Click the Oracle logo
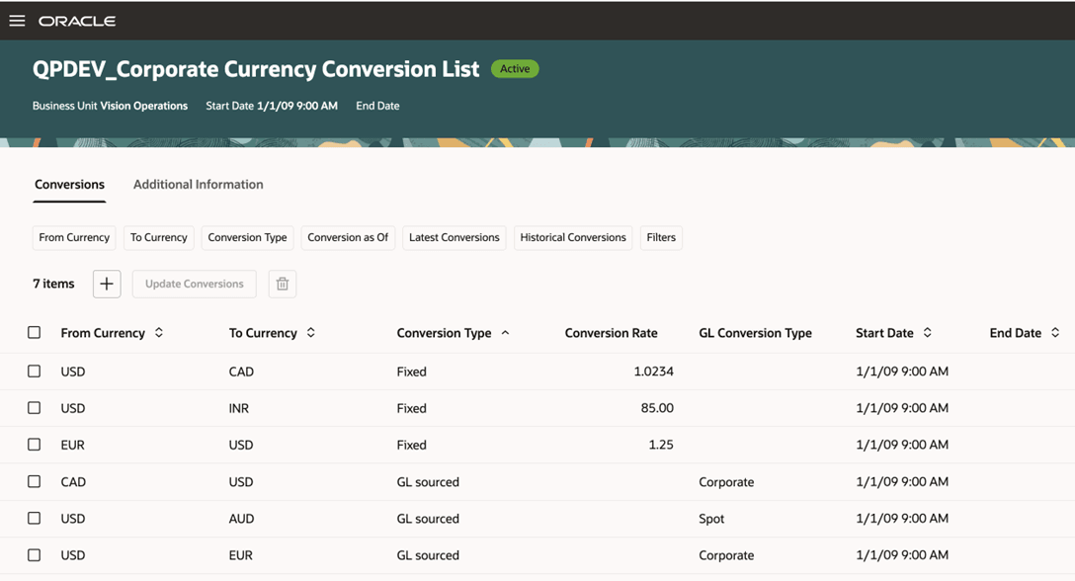 [76, 20]
